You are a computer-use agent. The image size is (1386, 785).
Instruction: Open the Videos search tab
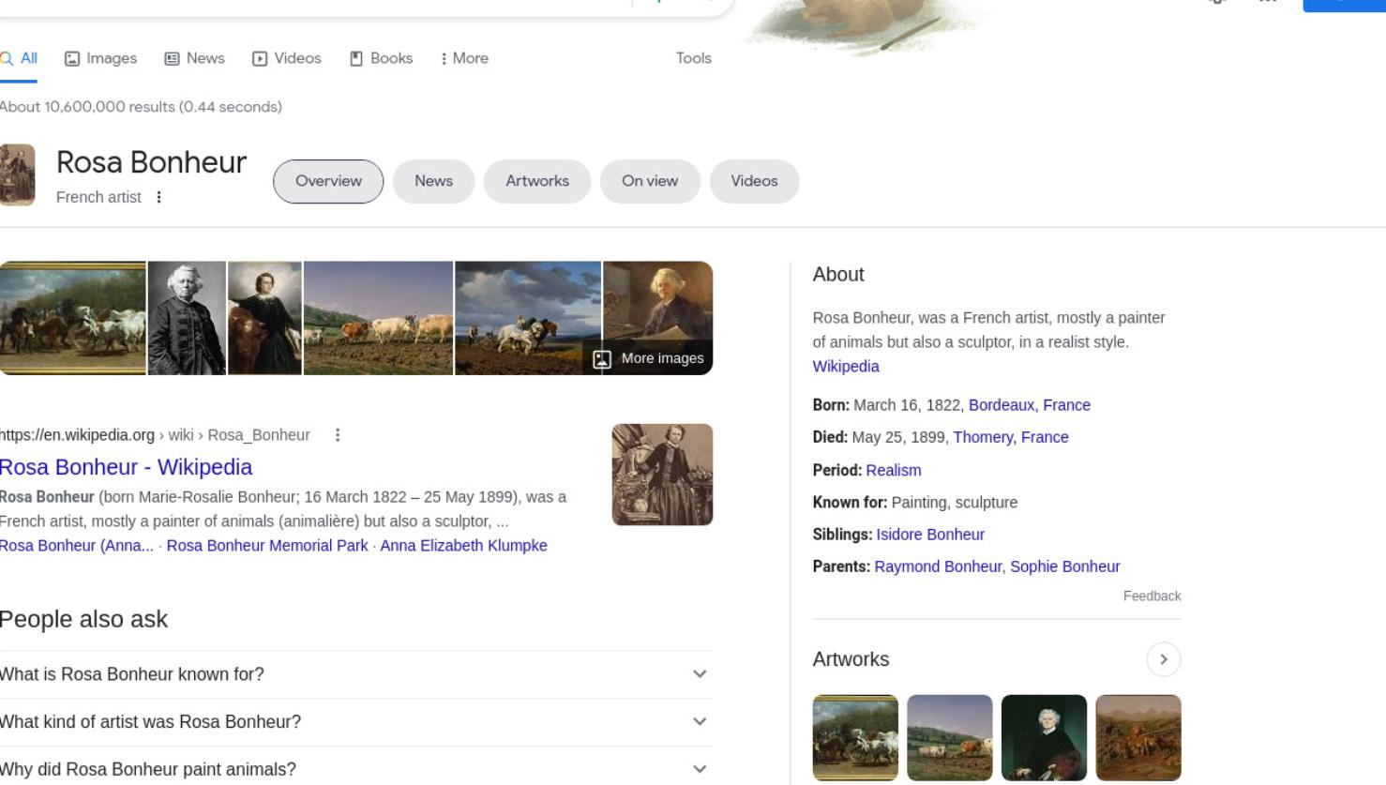click(x=286, y=58)
